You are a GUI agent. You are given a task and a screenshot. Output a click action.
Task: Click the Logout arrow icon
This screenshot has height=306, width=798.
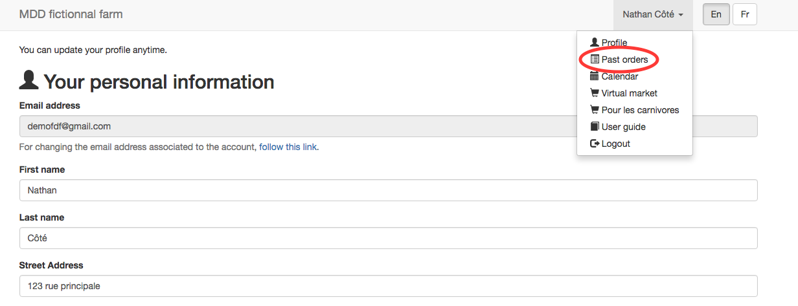tap(595, 144)
